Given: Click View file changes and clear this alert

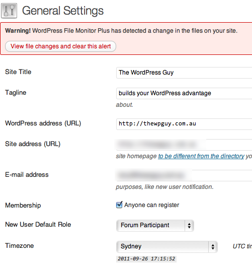Looking at the screenshot, I should click(x=61, y=46).
